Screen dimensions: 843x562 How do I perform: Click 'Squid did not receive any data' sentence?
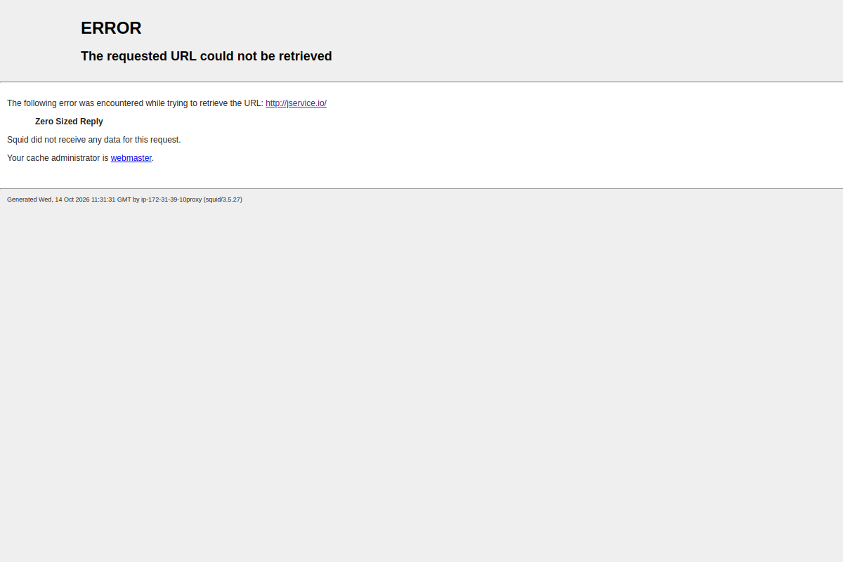[x=94, y=140]
